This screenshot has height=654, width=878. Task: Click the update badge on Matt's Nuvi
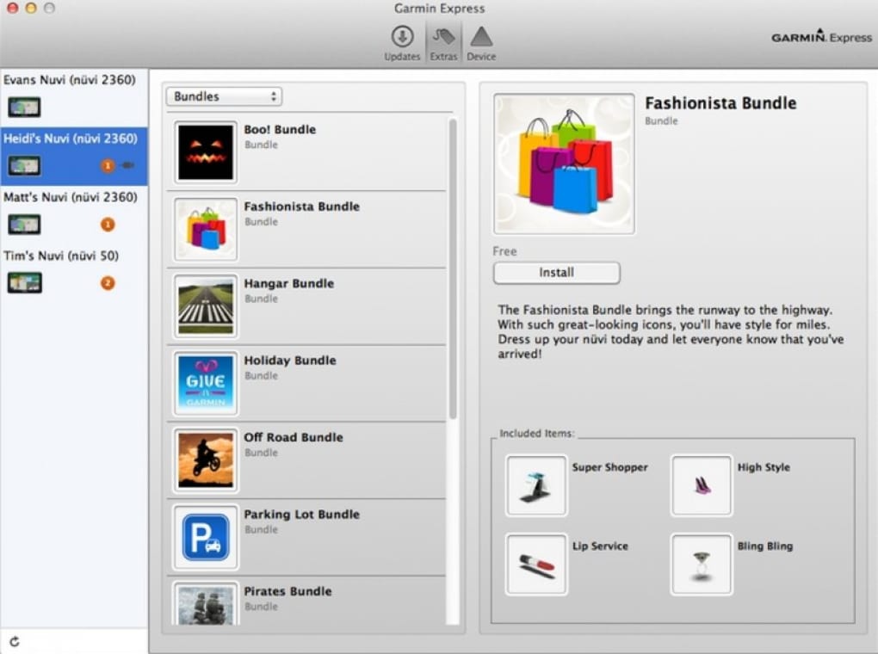point(108,225)
